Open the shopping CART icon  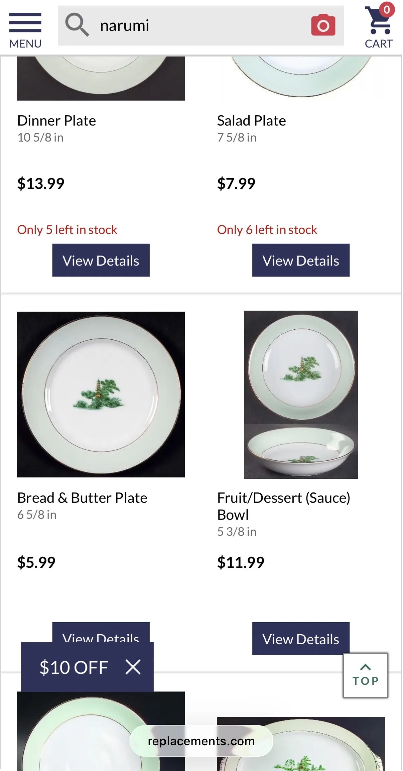coord(379,26)
